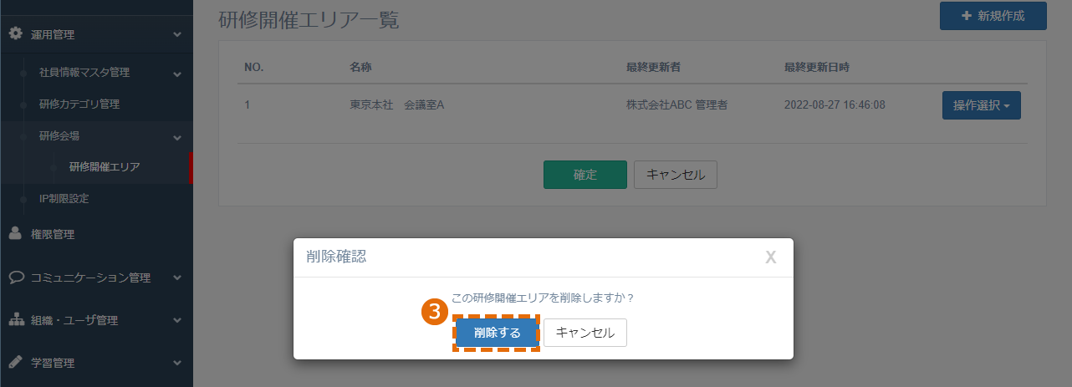Click the この研修開催エリアを削除しますか？ message
The width and height of the screenshot is (1072, 387).
click(x=543, y=298)
